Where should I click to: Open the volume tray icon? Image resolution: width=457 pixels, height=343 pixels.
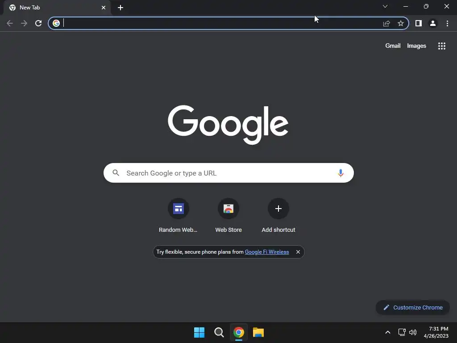(413, 332)
